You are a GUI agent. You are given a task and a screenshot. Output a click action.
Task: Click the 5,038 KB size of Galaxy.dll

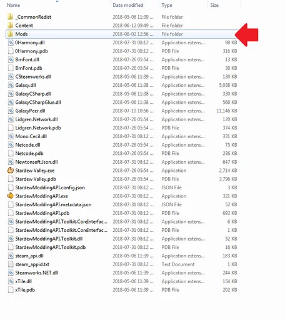228,85
